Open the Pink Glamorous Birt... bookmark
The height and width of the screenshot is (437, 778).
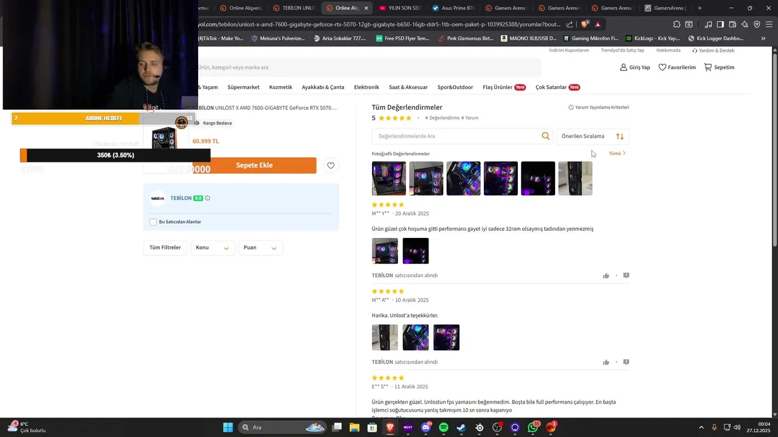click(x=466, y=38)
